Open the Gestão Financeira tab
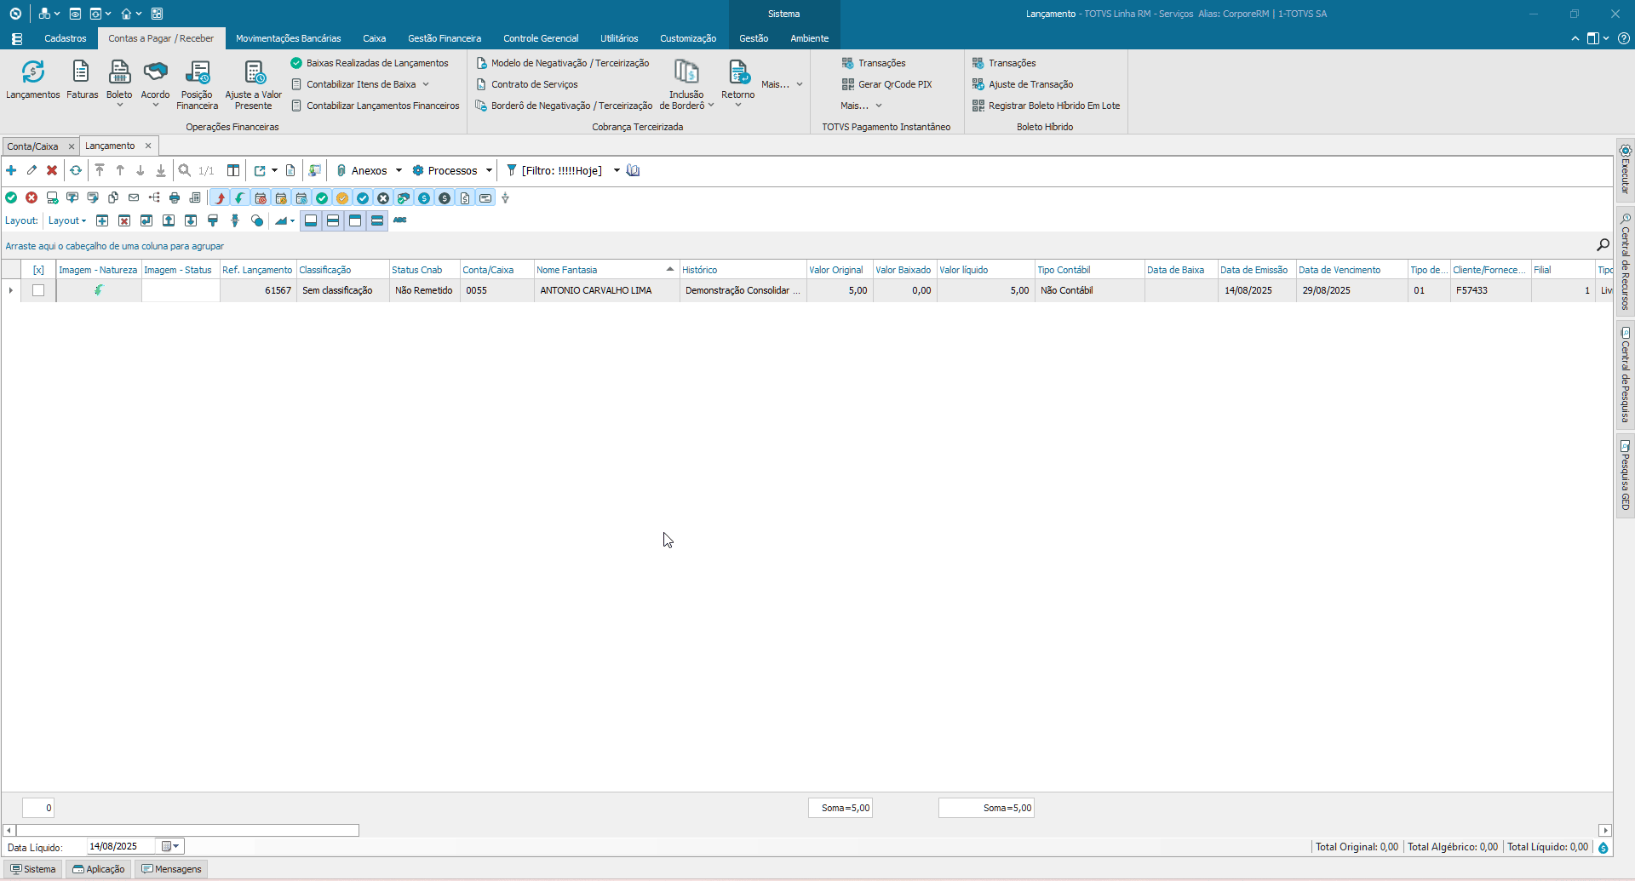1635x881 pixels. pos(445,38)
